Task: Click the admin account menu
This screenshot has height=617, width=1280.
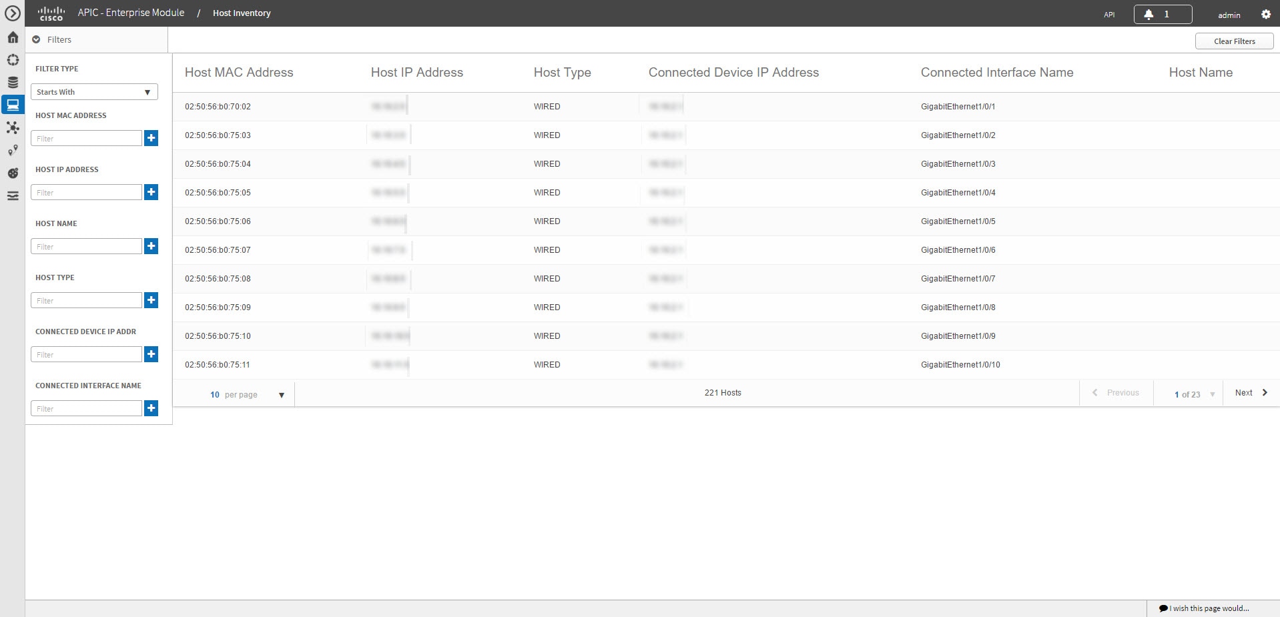Action: point(1228,14)
